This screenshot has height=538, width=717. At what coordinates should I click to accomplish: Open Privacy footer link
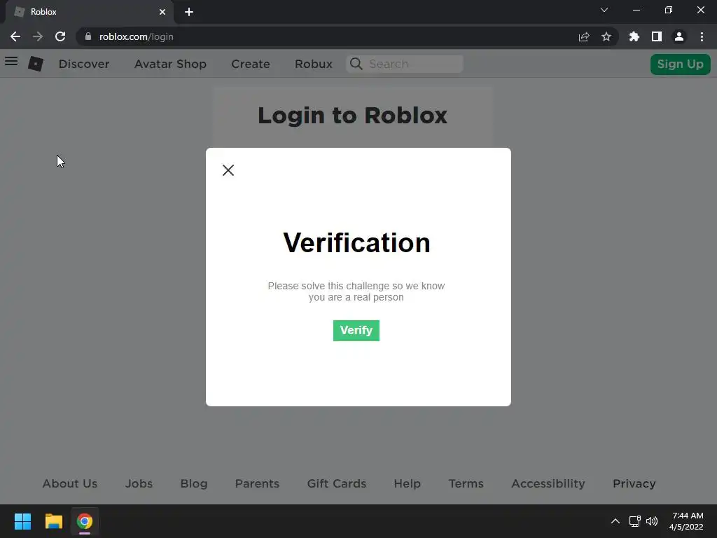(x=634, y=483)
